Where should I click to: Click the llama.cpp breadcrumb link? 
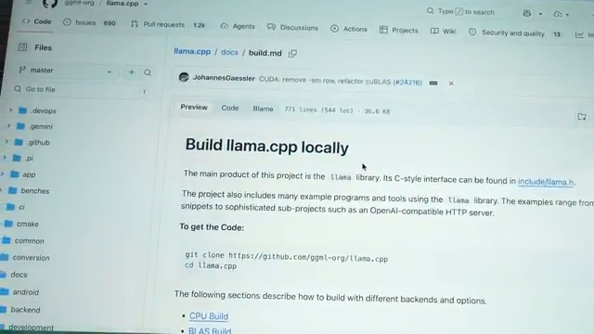[192, 52]
